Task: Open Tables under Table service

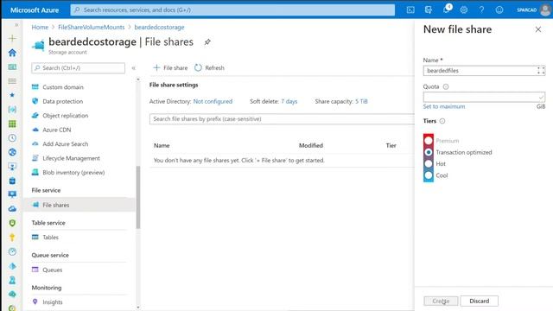Action: [x=50, y=238]
